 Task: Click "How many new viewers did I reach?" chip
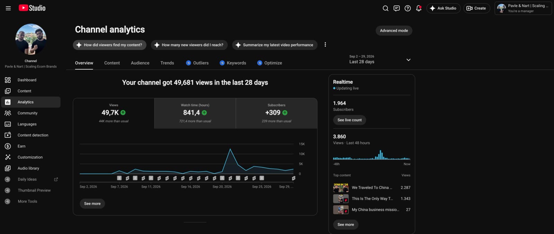tap(189, 45)
